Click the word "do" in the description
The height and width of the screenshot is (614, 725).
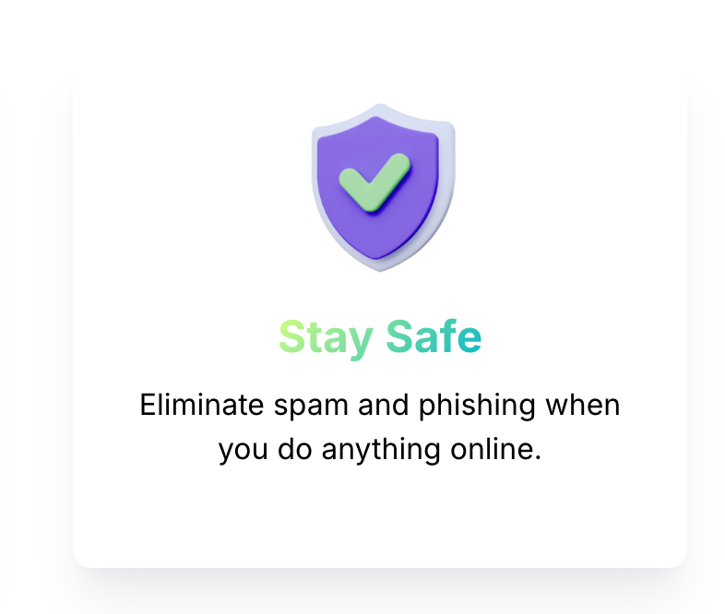294,449
